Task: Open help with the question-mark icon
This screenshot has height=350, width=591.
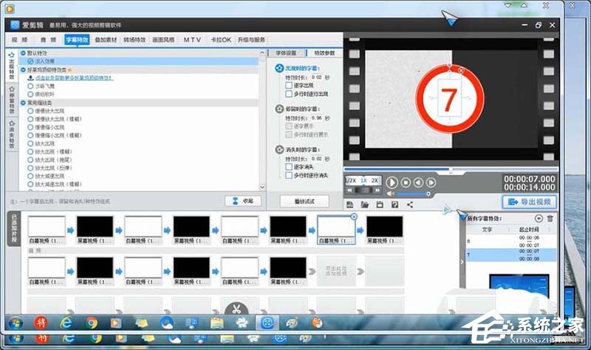Action: coord(394,205)
